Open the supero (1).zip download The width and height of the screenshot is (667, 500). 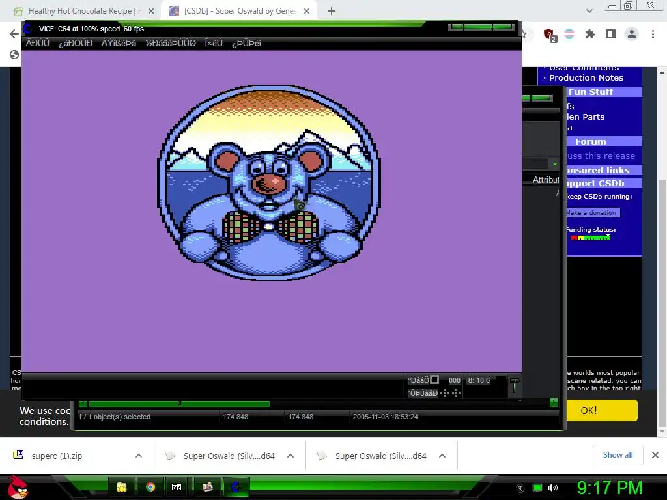point(57,456)
